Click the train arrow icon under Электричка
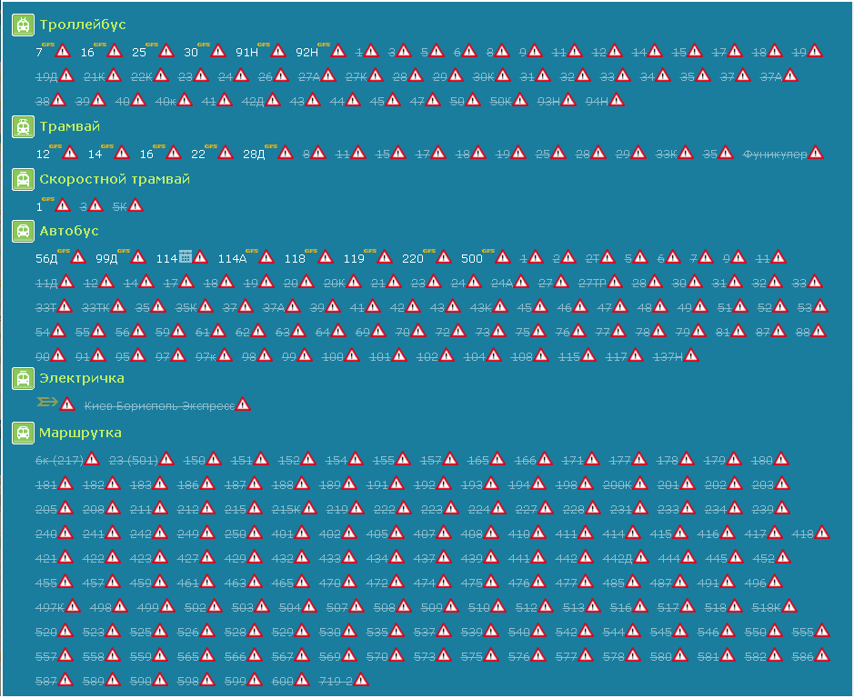The height and width of the screenshot is (698, 854). pos(45,403)
